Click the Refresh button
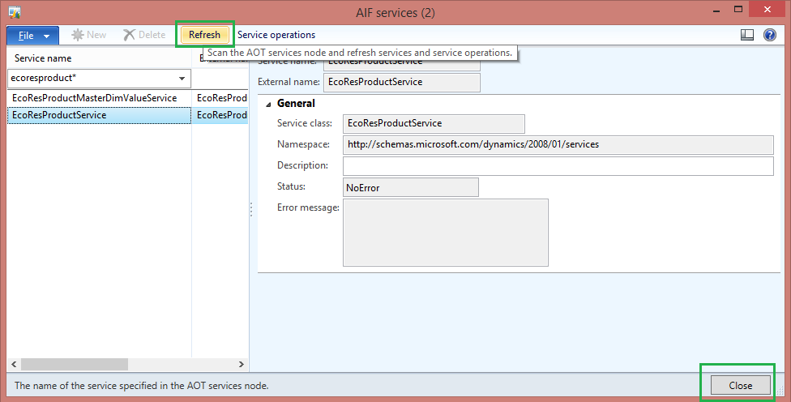791x402 pixels. click(204, 35)
